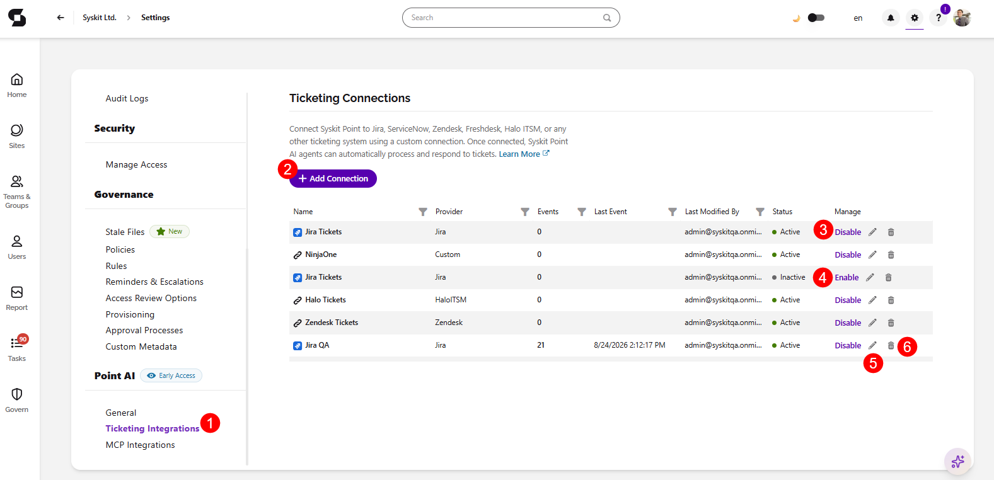Click the Early Access badge
Viewport: 994px width, 480px height.
171,375
